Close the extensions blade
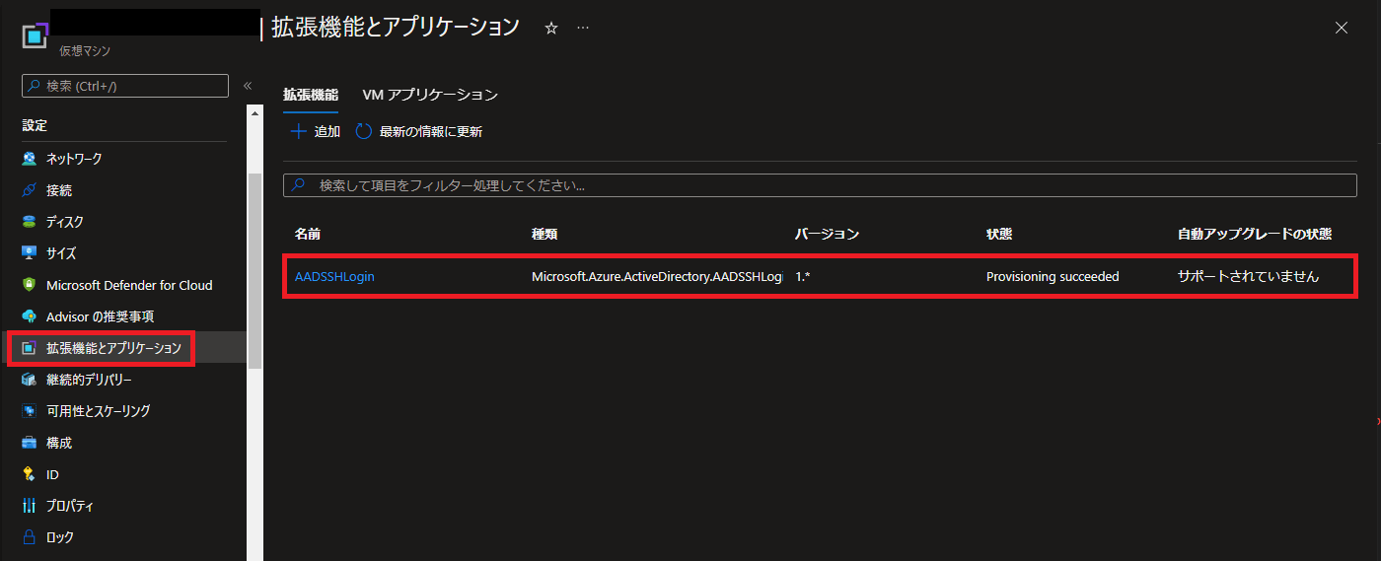Viewport: 1381px width, 561px height. 1342,28
